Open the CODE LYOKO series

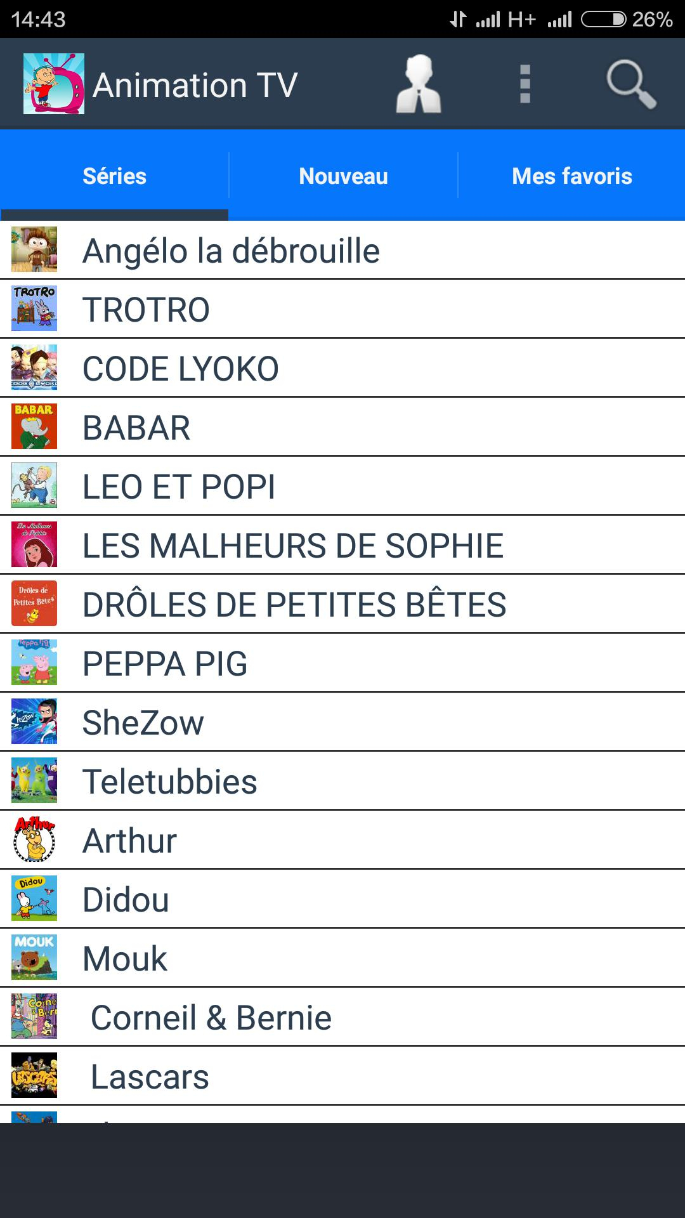pyautogui.click(x=181, y=369)
